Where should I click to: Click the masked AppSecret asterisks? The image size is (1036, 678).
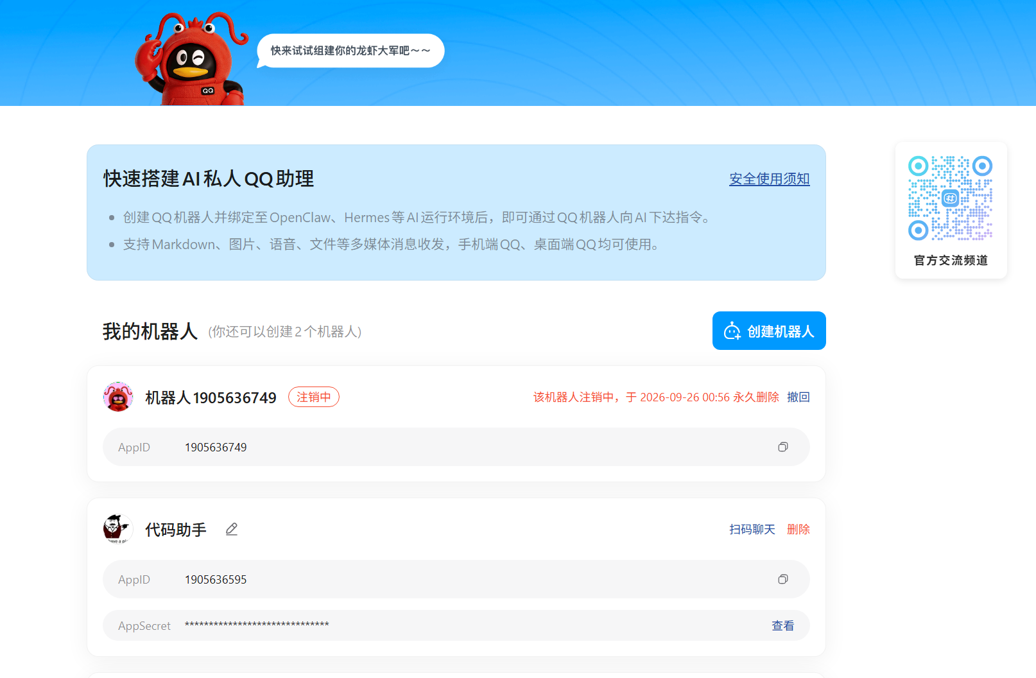257,625
